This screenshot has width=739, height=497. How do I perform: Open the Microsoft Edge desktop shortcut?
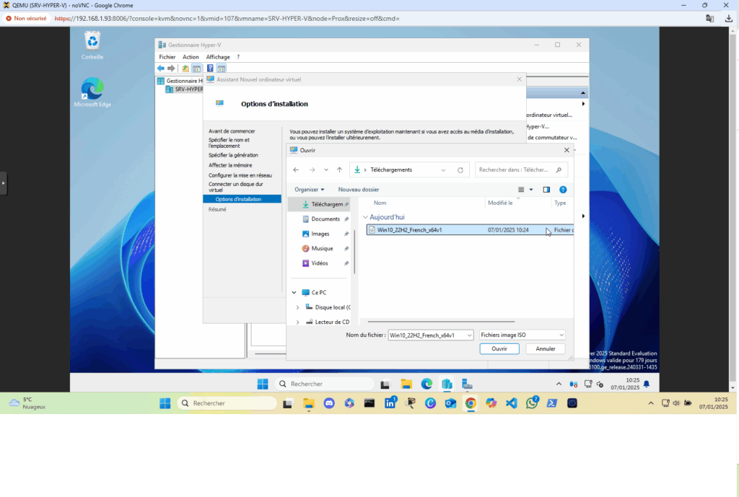tap(92, 92)
